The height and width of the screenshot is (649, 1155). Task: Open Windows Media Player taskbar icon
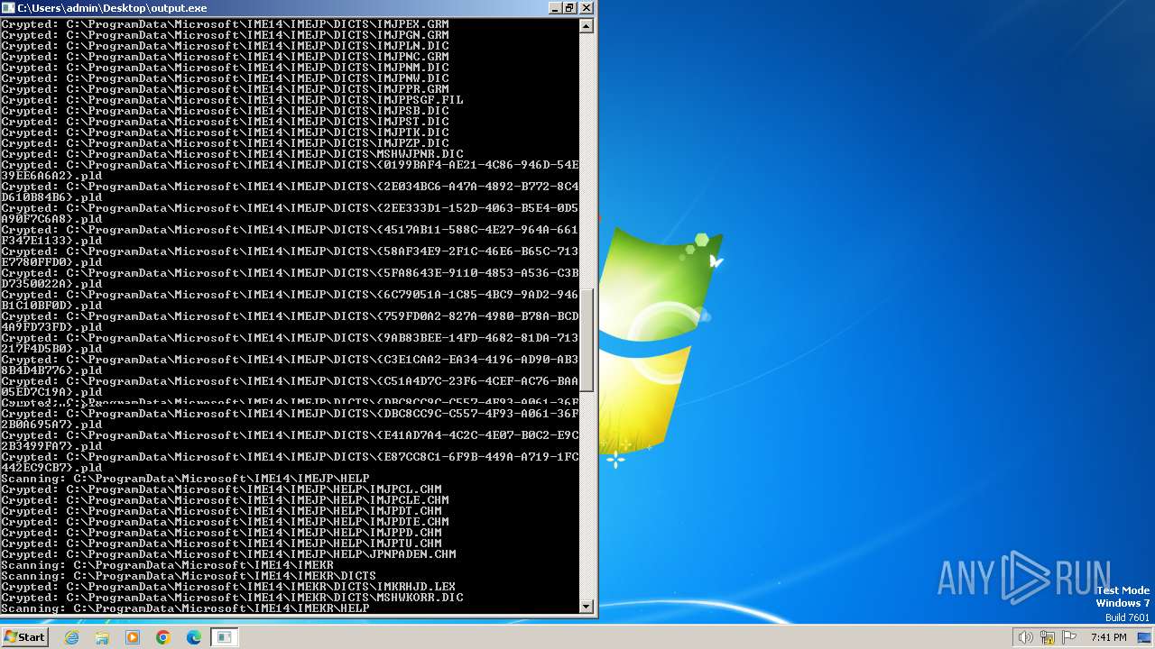point(133,637)
